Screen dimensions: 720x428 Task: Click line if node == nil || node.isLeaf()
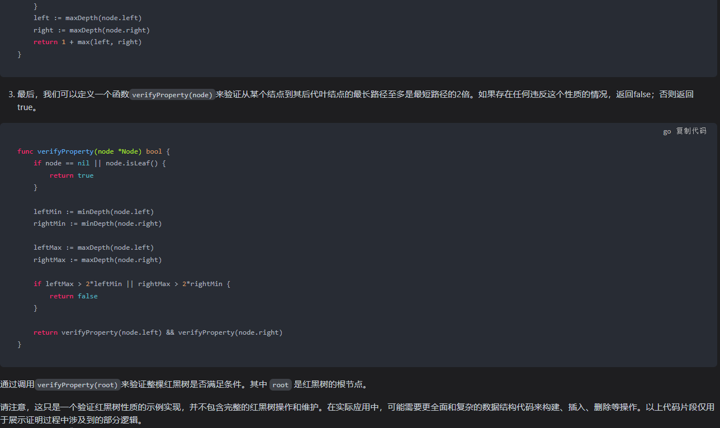(x=100, y=163)
